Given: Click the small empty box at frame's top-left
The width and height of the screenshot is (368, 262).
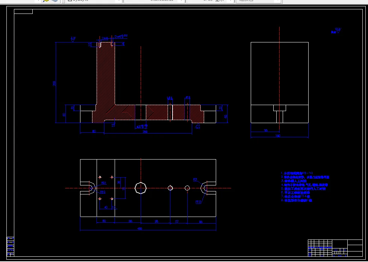Looking at the screenshot, I should point(23,12).
